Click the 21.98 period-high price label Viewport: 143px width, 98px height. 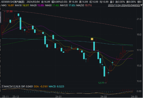coord(9,11)
